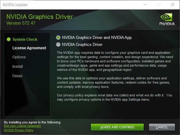Click the 'NVIDIA Graphics Driver and NVIDIA App' option label
The width and height of the screenshot is (180, 135).
(x=97, y=38)
